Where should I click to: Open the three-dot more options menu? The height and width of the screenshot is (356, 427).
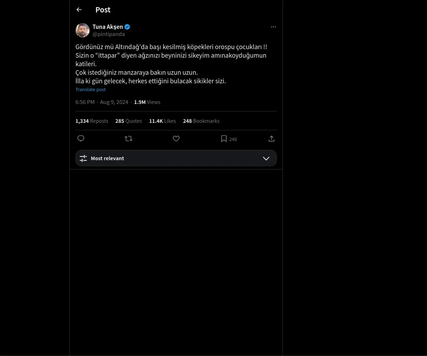pos(273,27)
